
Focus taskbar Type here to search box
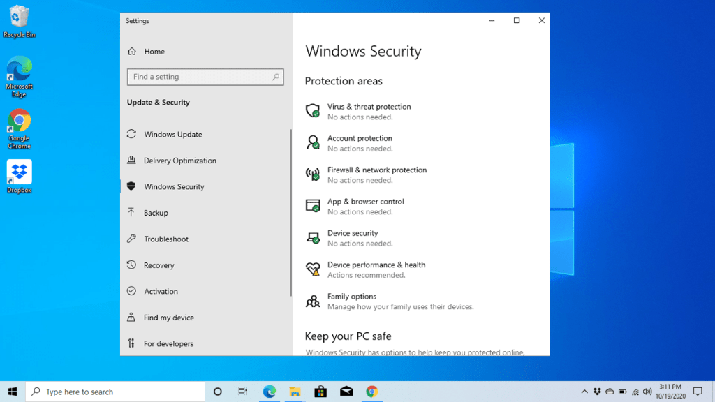click(x=115, y=392)
